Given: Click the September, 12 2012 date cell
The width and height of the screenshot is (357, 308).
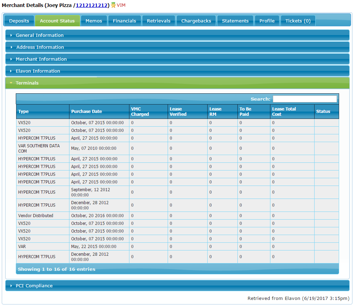Looking at the screenshot, I should click(99, 192).
